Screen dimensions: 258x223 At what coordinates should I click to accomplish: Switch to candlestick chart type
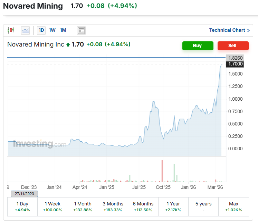[11, 30]
